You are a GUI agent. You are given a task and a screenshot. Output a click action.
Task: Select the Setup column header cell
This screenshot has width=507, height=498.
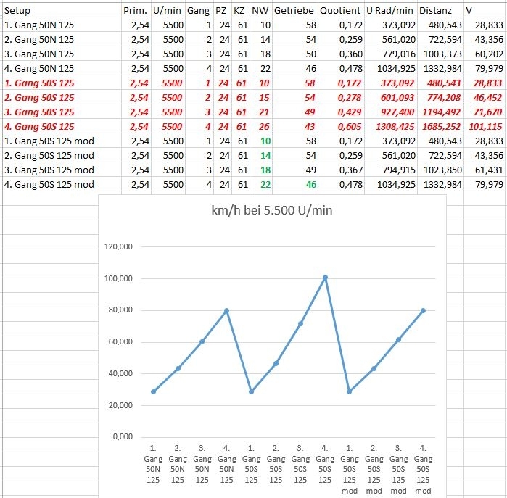point(18,11)
